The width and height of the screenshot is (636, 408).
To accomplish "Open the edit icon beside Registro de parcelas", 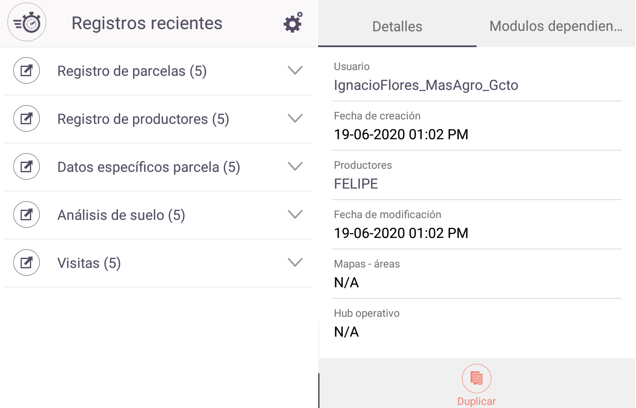I will (x=26, y=70).
